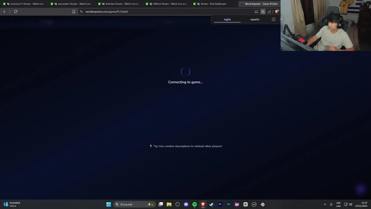This screenshot has width=371, height=209.
Task: Select the español translation tab
Action: 255,19
